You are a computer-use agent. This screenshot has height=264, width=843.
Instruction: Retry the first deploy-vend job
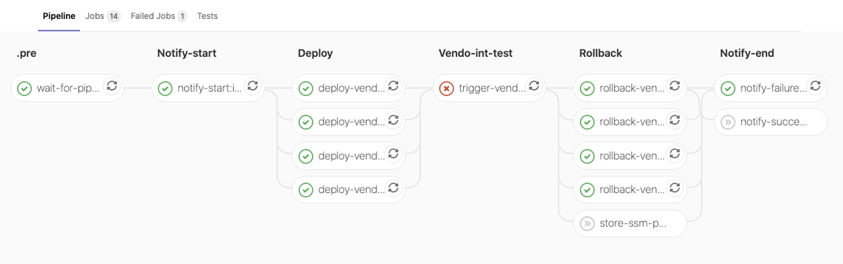pos(393,86)
